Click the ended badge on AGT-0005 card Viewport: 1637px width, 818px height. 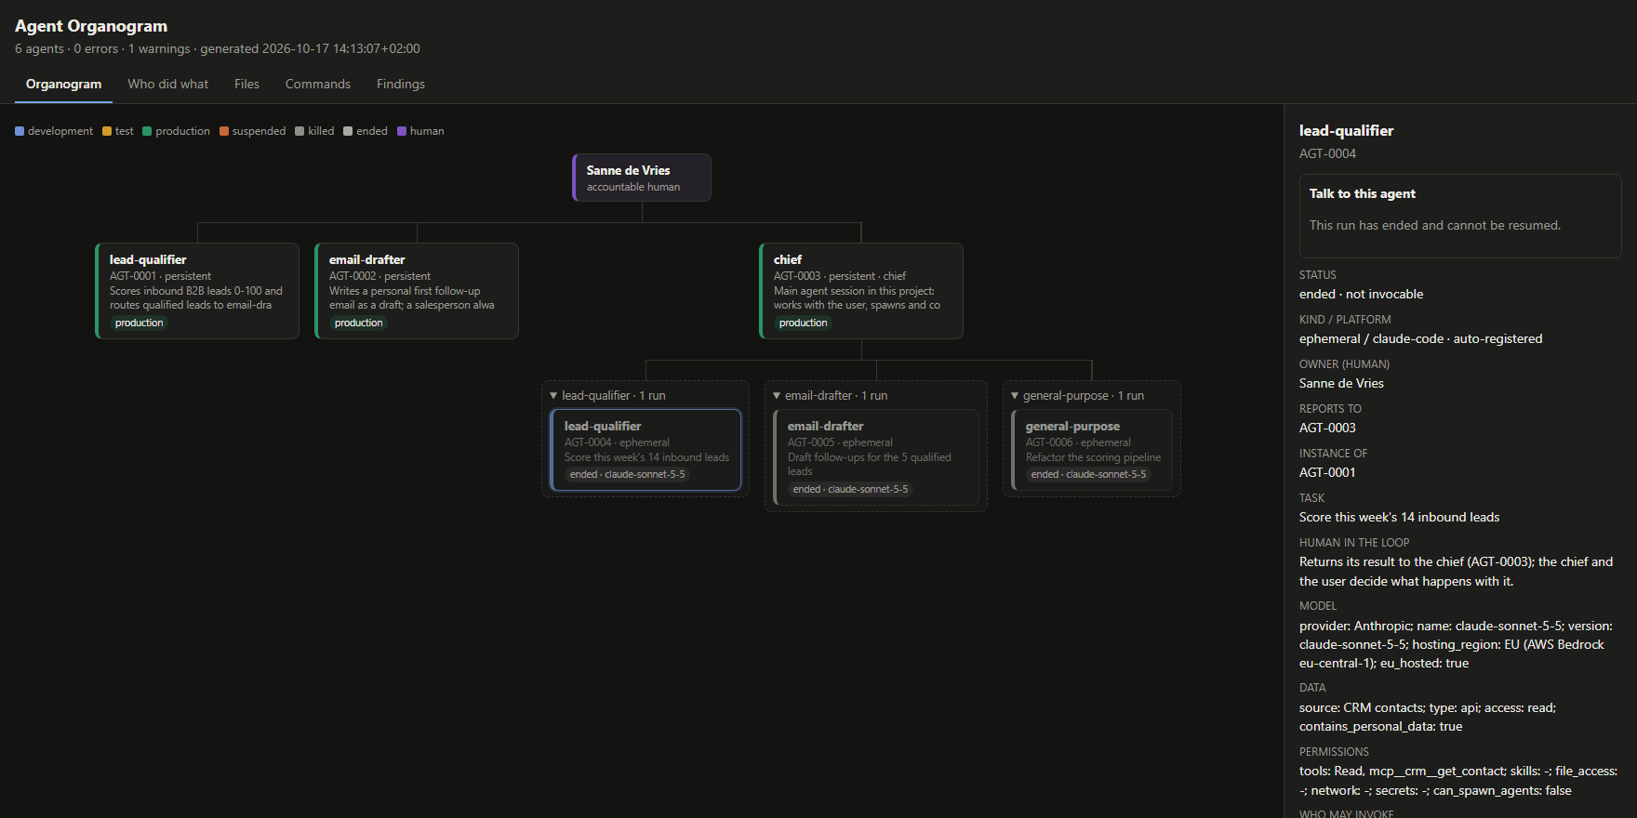click(x=850, y=490)
